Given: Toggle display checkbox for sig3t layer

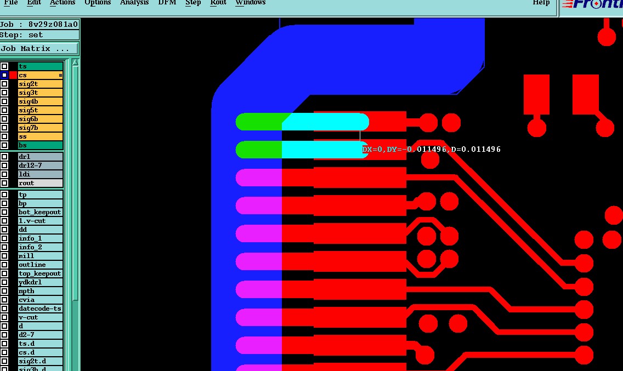Looking at the screenshot, I should 4,93.
